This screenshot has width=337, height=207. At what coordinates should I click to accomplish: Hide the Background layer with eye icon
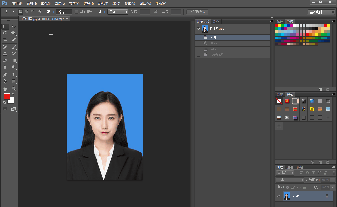coord(279,196)
